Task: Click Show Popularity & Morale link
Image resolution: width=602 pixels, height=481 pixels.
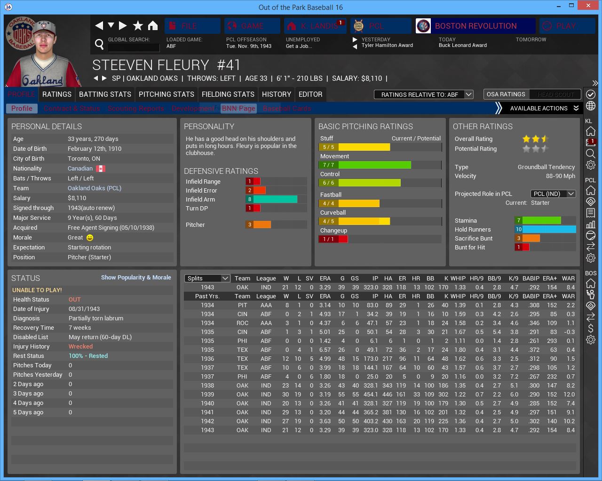Action: click(136, 278)
